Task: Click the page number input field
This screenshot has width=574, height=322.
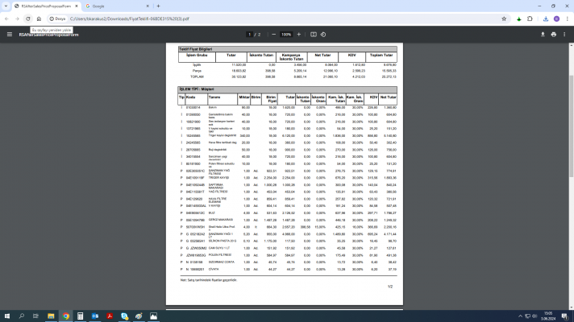Action: (249, 35)
